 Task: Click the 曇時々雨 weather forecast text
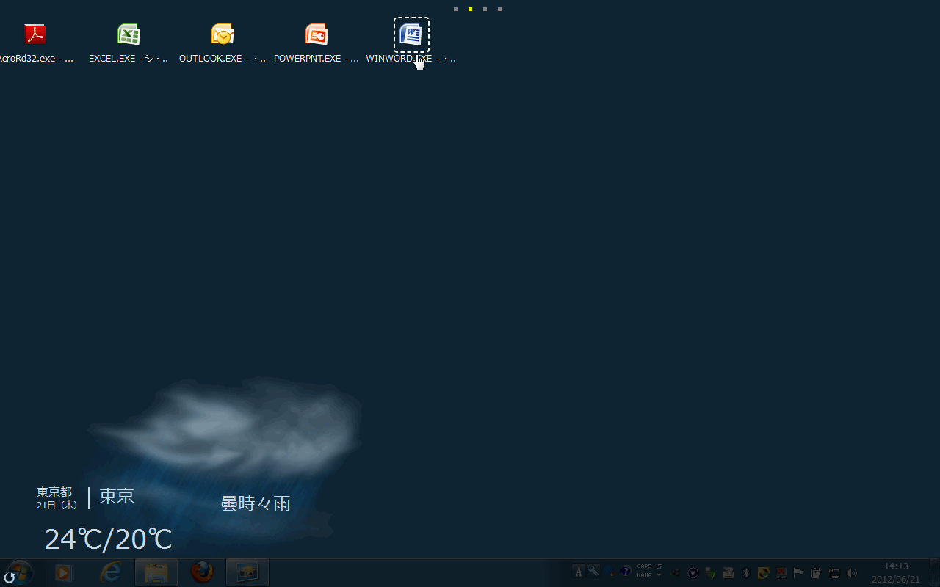click(x=256, y=503)
